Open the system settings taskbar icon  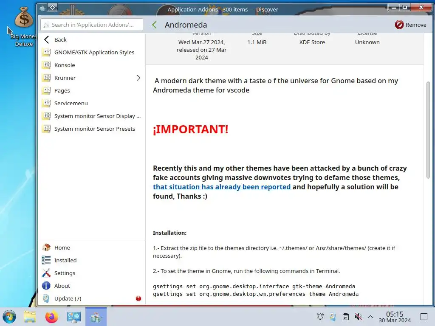pyautogui.click(x=74, y=317)
